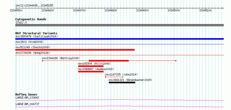This screenshot has width=231, height=110.
Task: Click ruler position 33344900
Action: 142,10
